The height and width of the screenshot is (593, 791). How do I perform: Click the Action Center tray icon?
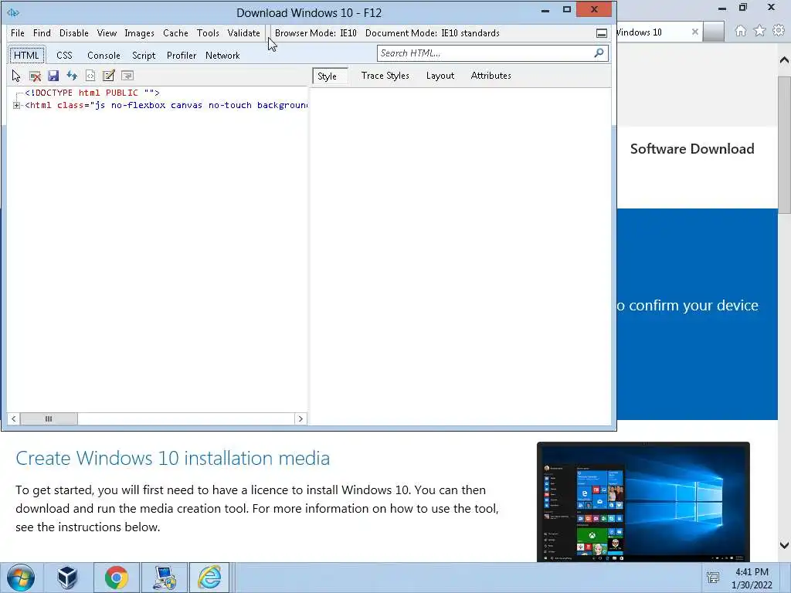(x=713, y=578)
